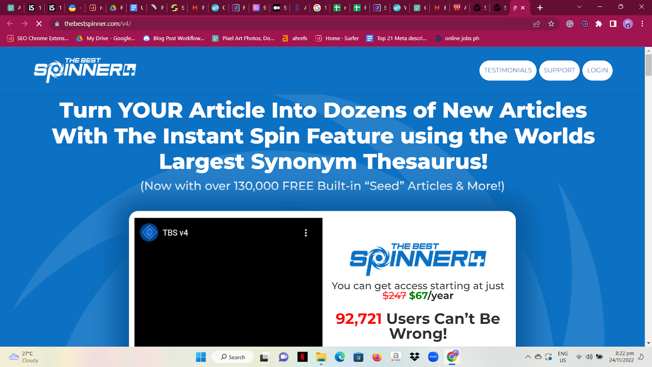Click the taskbar Search box
The width and height of the screenshot is (652, 367).
click(x=233, y=357)
